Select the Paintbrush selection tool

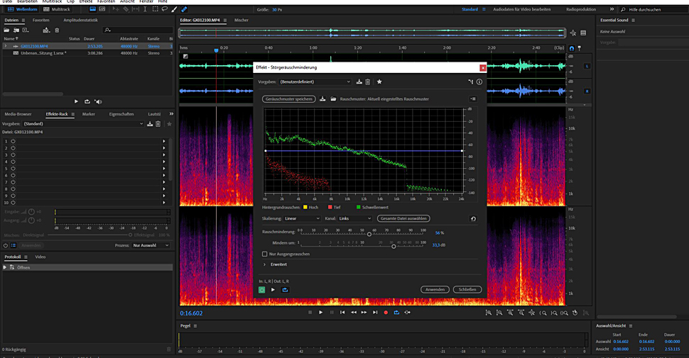[174, 9]
